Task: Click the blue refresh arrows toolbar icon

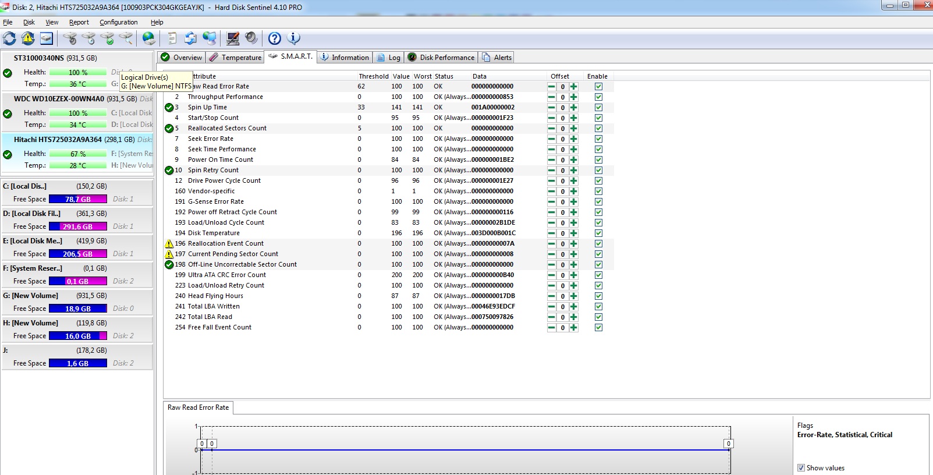Action: (x=9, y=38)
